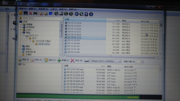Click the horizontal scrollbar of upper file list
Image resolution: width=180 pixels, height=101 pixels.
coord(111,56)
